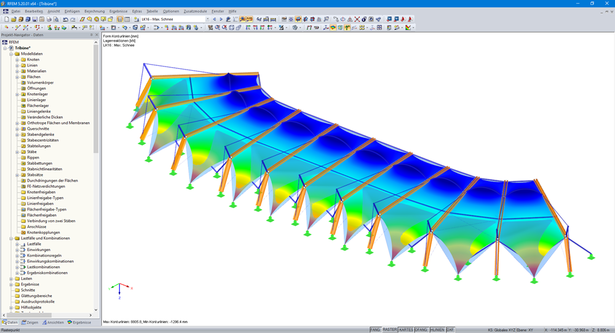615x333 pixels.
Task: Click the view in X direction icon
Action: click(x=247, y=28)
